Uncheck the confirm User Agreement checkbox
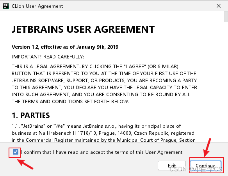228x176 pixels. pyautogui.click(x=15, y=152)
